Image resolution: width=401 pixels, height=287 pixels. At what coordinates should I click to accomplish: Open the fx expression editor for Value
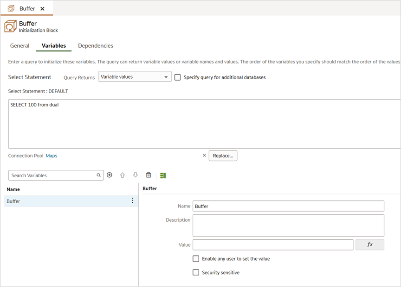[369, 244]
